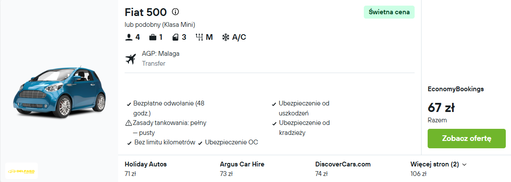Viewport: 511px width, 182px height.
Task: Click the Zasady tankowania: pełny — pusty text
Action: 169,128
